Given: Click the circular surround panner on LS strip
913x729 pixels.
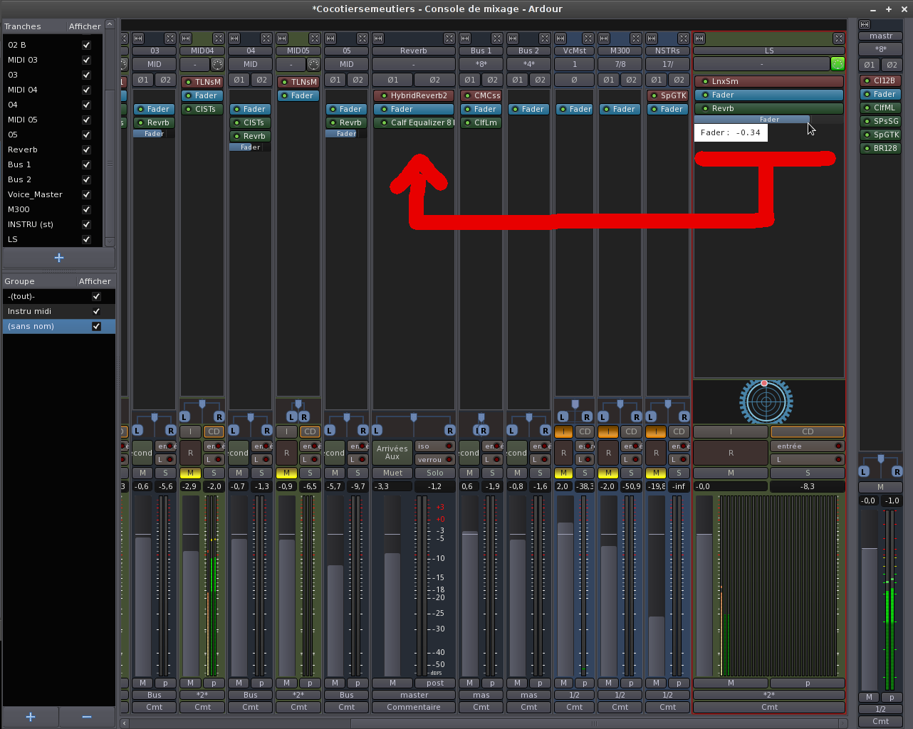Looking at the screenshot, I should 766,402.
